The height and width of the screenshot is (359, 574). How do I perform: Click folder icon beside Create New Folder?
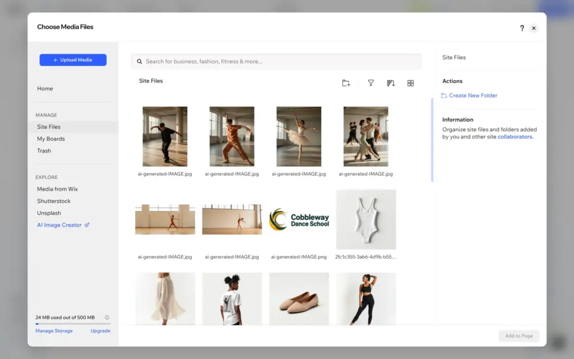(x=444, y=95)
